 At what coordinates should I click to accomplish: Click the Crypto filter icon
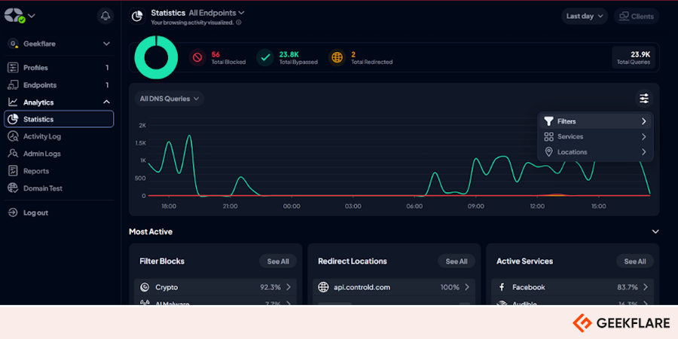tap(145, 287)
